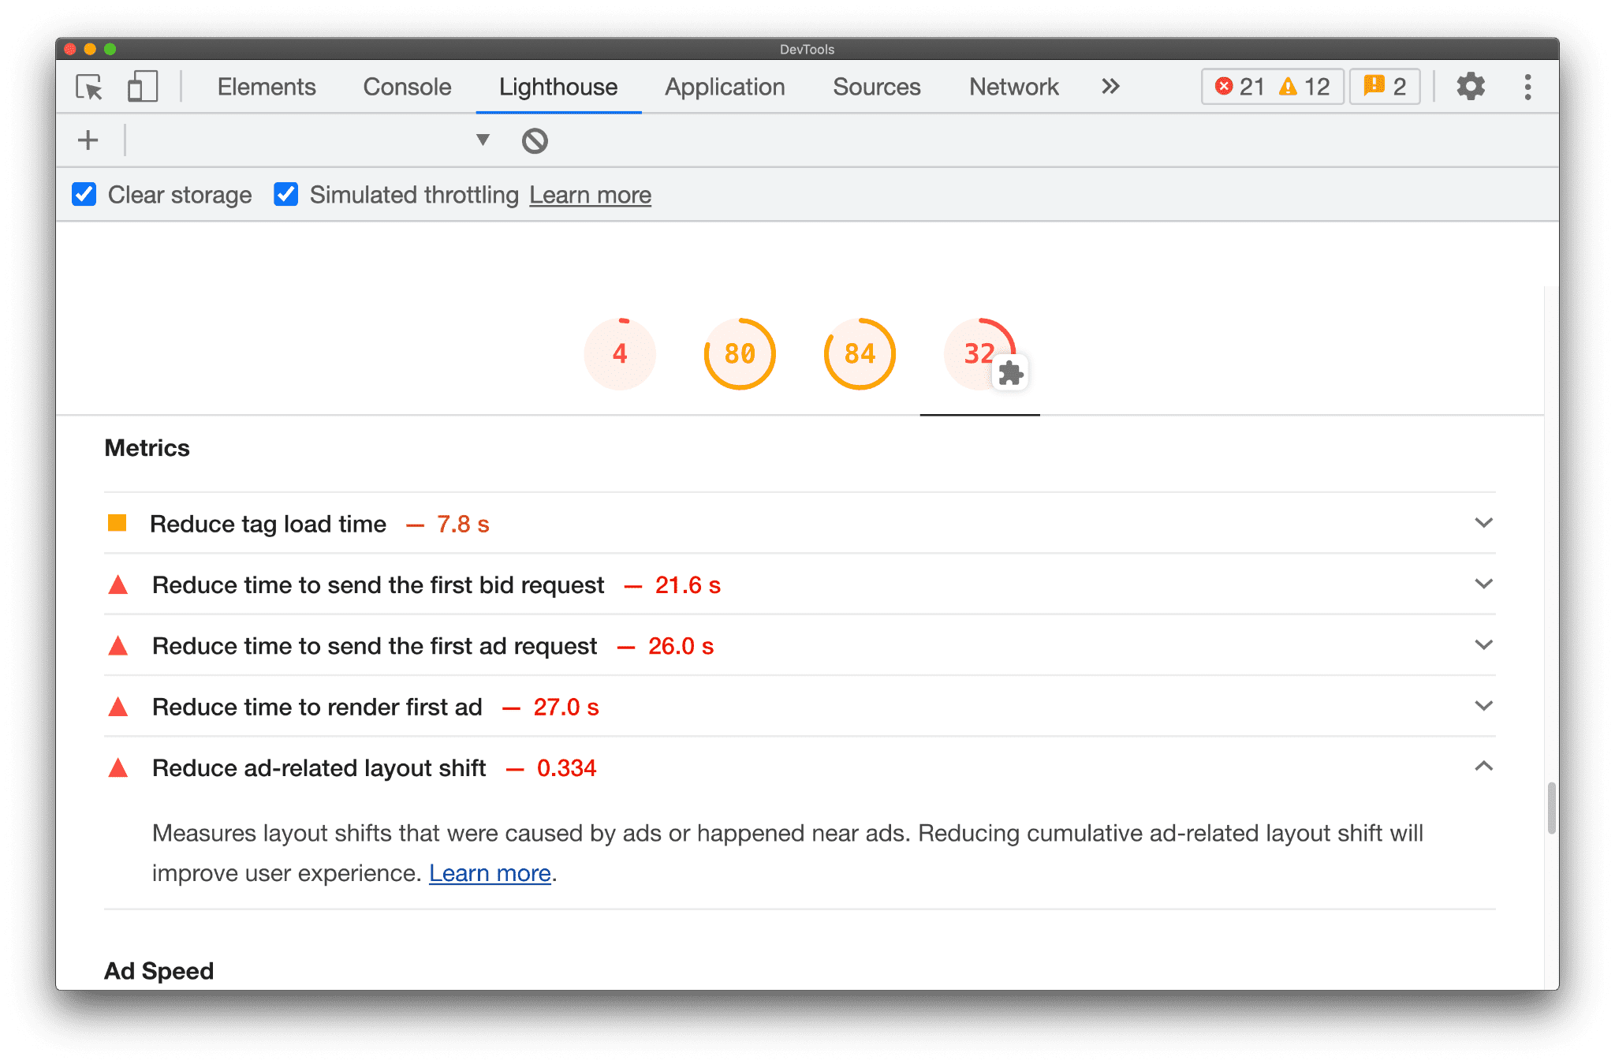Viewport: 1615px width, 1064px height.
Task: Click the stop audit circle icon
Action: [533, 140]
